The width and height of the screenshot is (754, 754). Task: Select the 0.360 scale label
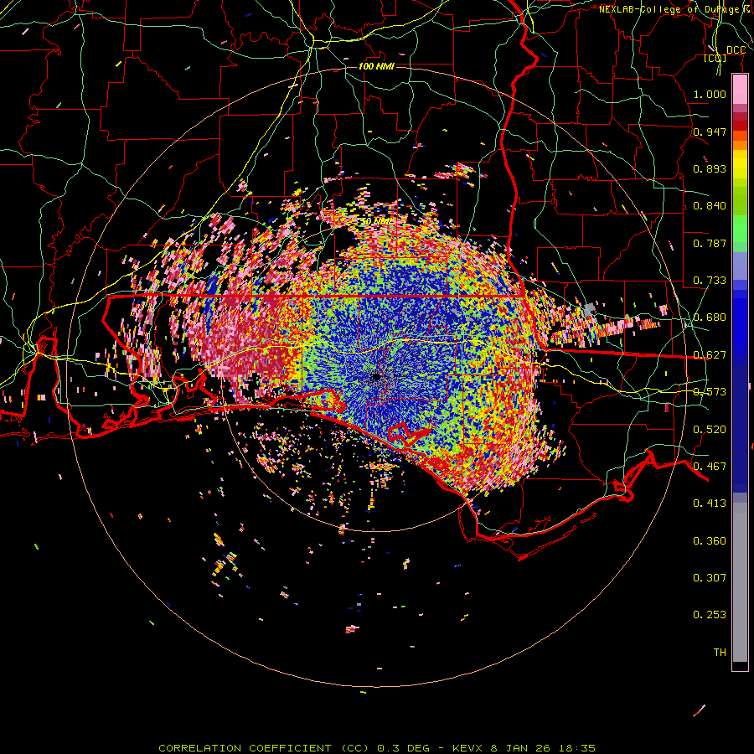[710, 541]
